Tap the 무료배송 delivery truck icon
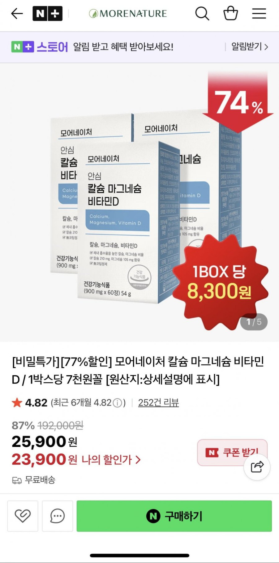Screen dimensions: 279x563 pos(17,480)
